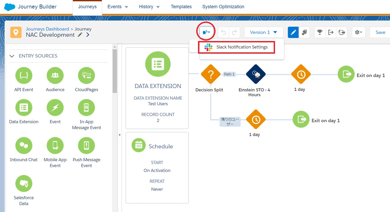The image size is (390, 212).
Task: Click the orange journey map pin icon
Action: point(16,32)
